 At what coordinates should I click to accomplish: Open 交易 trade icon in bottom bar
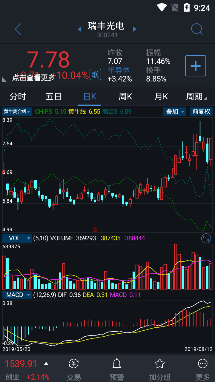pos(74,363)
